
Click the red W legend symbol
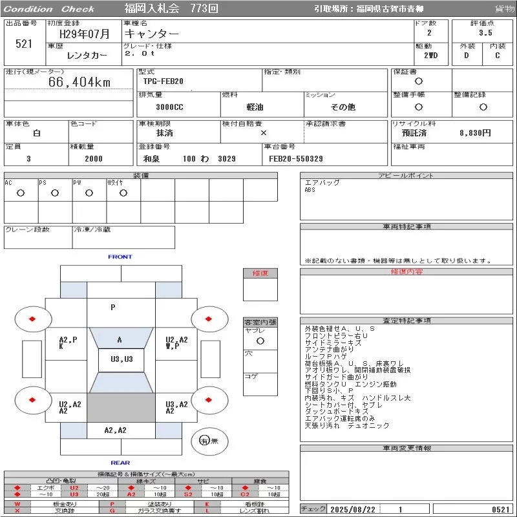(x=17, y=504)
